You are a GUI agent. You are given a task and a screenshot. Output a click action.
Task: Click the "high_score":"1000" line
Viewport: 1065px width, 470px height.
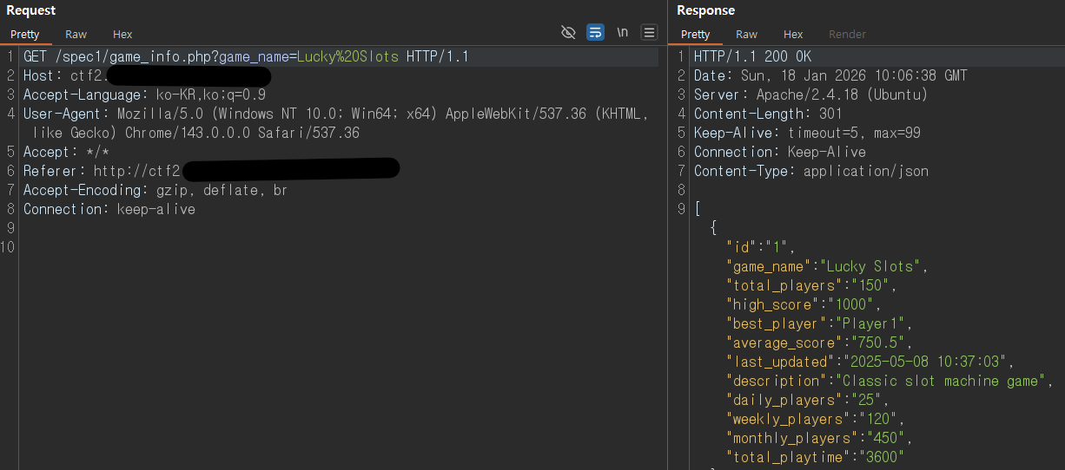804,305
